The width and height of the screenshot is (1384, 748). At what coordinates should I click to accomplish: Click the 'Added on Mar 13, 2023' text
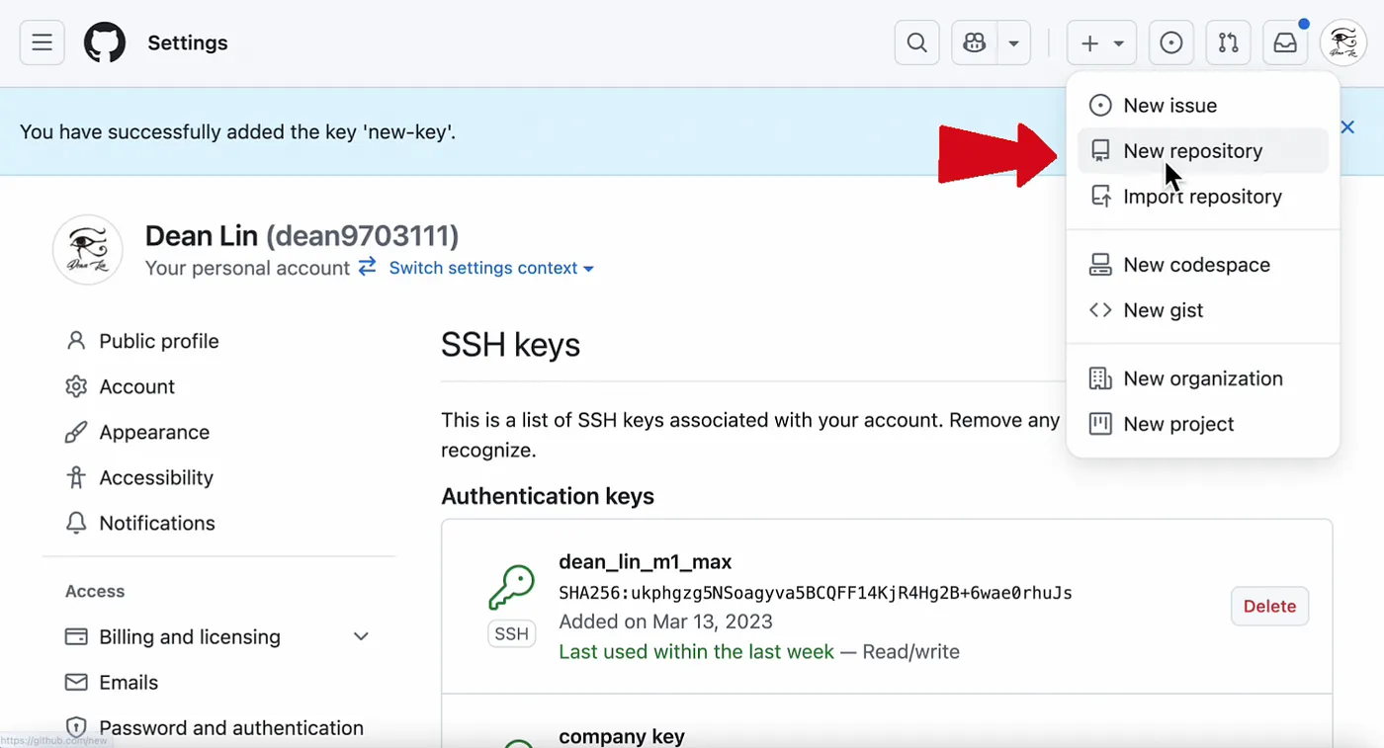click(665, 622)
